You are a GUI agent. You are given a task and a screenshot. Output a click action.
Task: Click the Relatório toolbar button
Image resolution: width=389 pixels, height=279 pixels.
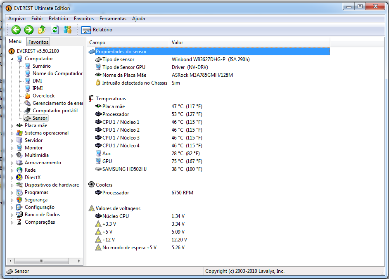tap(97, 30)
